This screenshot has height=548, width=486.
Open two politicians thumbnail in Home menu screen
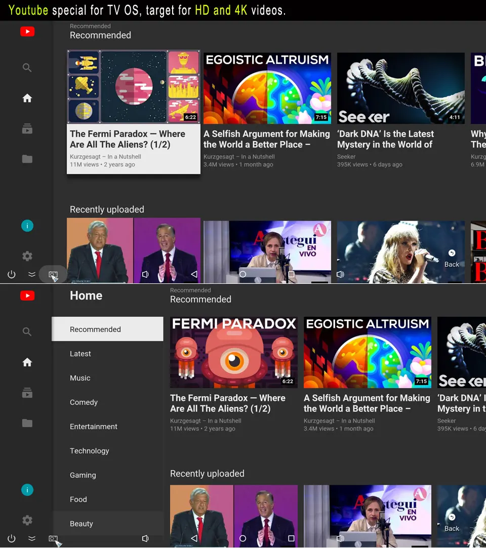click(234, 516)
